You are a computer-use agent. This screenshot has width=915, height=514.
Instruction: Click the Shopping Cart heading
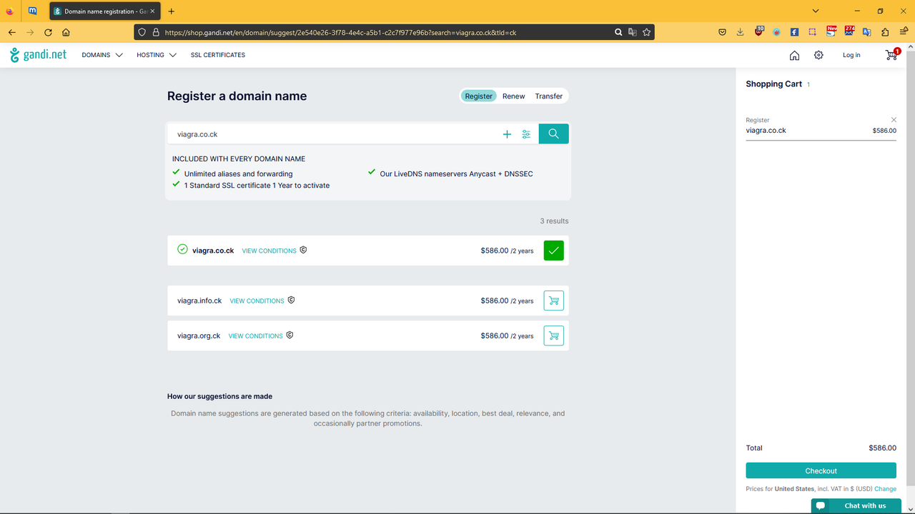point(773,84)
